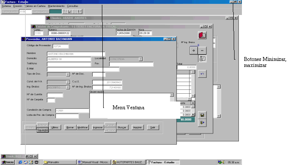Expand the Localidad dropdown showing CONCORDIA
Viewport: 287px width, 165px height.
click(x=140, y=59)
